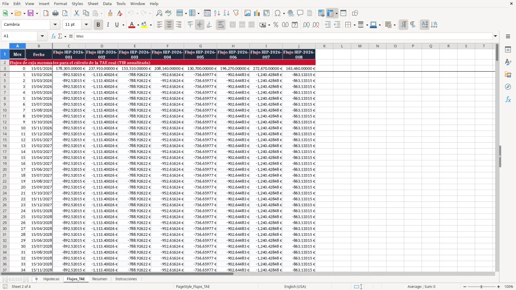Open the sidebar Gallery deck
Screen dimensions: 516x290
click(x=508, y=75)
